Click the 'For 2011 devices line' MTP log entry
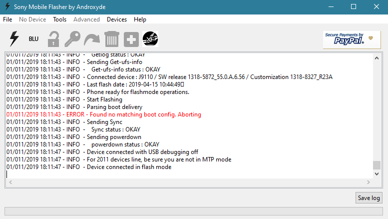The image size is (388, 219). (x=119, y=159)
